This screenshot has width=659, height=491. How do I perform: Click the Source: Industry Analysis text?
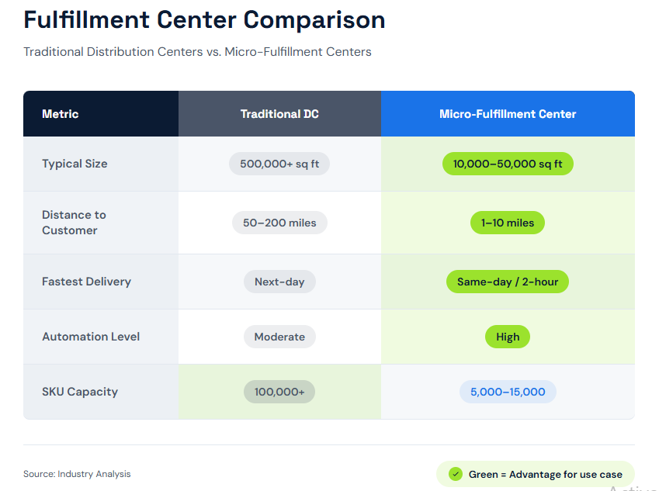tap(77, 474)
